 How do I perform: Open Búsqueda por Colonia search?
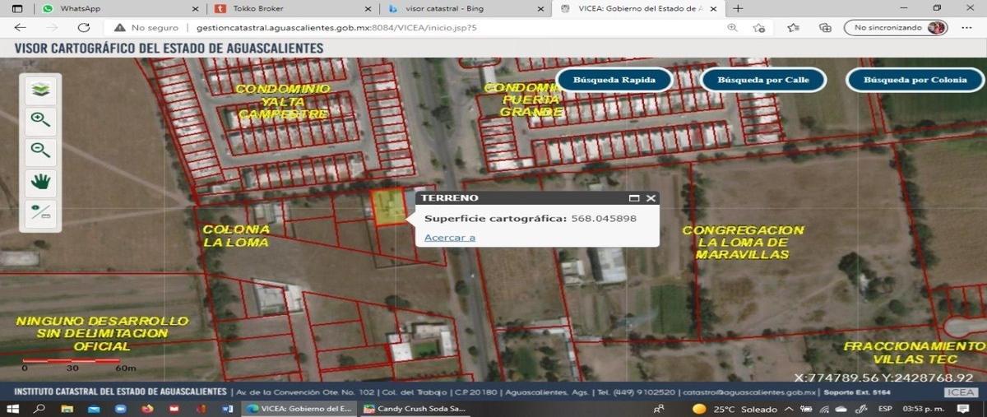(x=915, y=80)
